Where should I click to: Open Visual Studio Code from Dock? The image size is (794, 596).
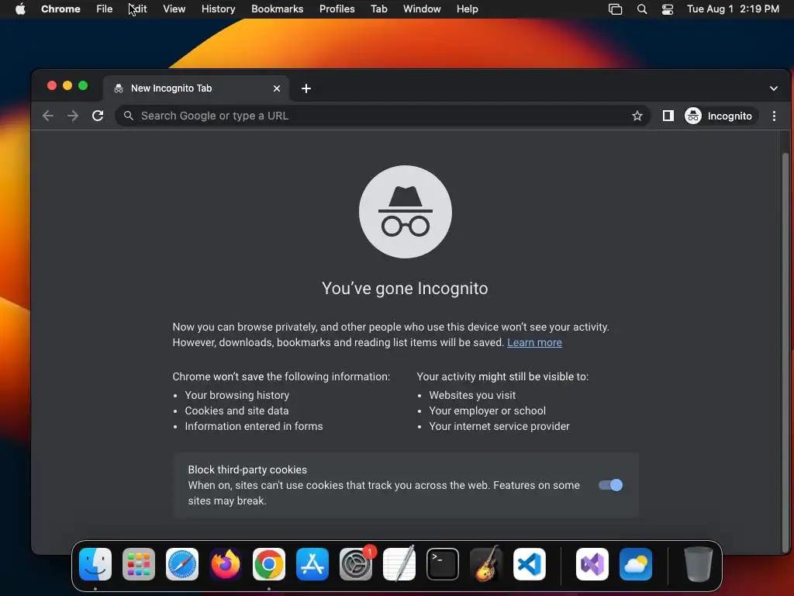point(530,564)
